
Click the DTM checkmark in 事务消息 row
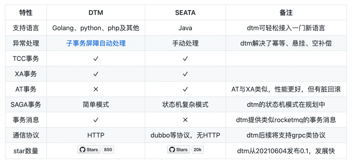click(x=96, y=120)
